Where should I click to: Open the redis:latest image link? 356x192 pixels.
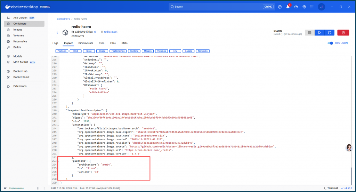(111, 32)
